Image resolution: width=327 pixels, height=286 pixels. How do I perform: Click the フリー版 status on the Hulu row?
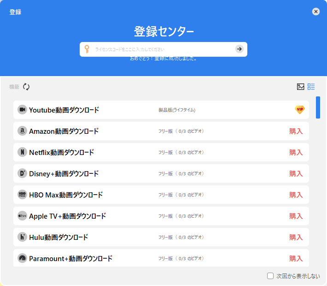click(x=181, y=237)
